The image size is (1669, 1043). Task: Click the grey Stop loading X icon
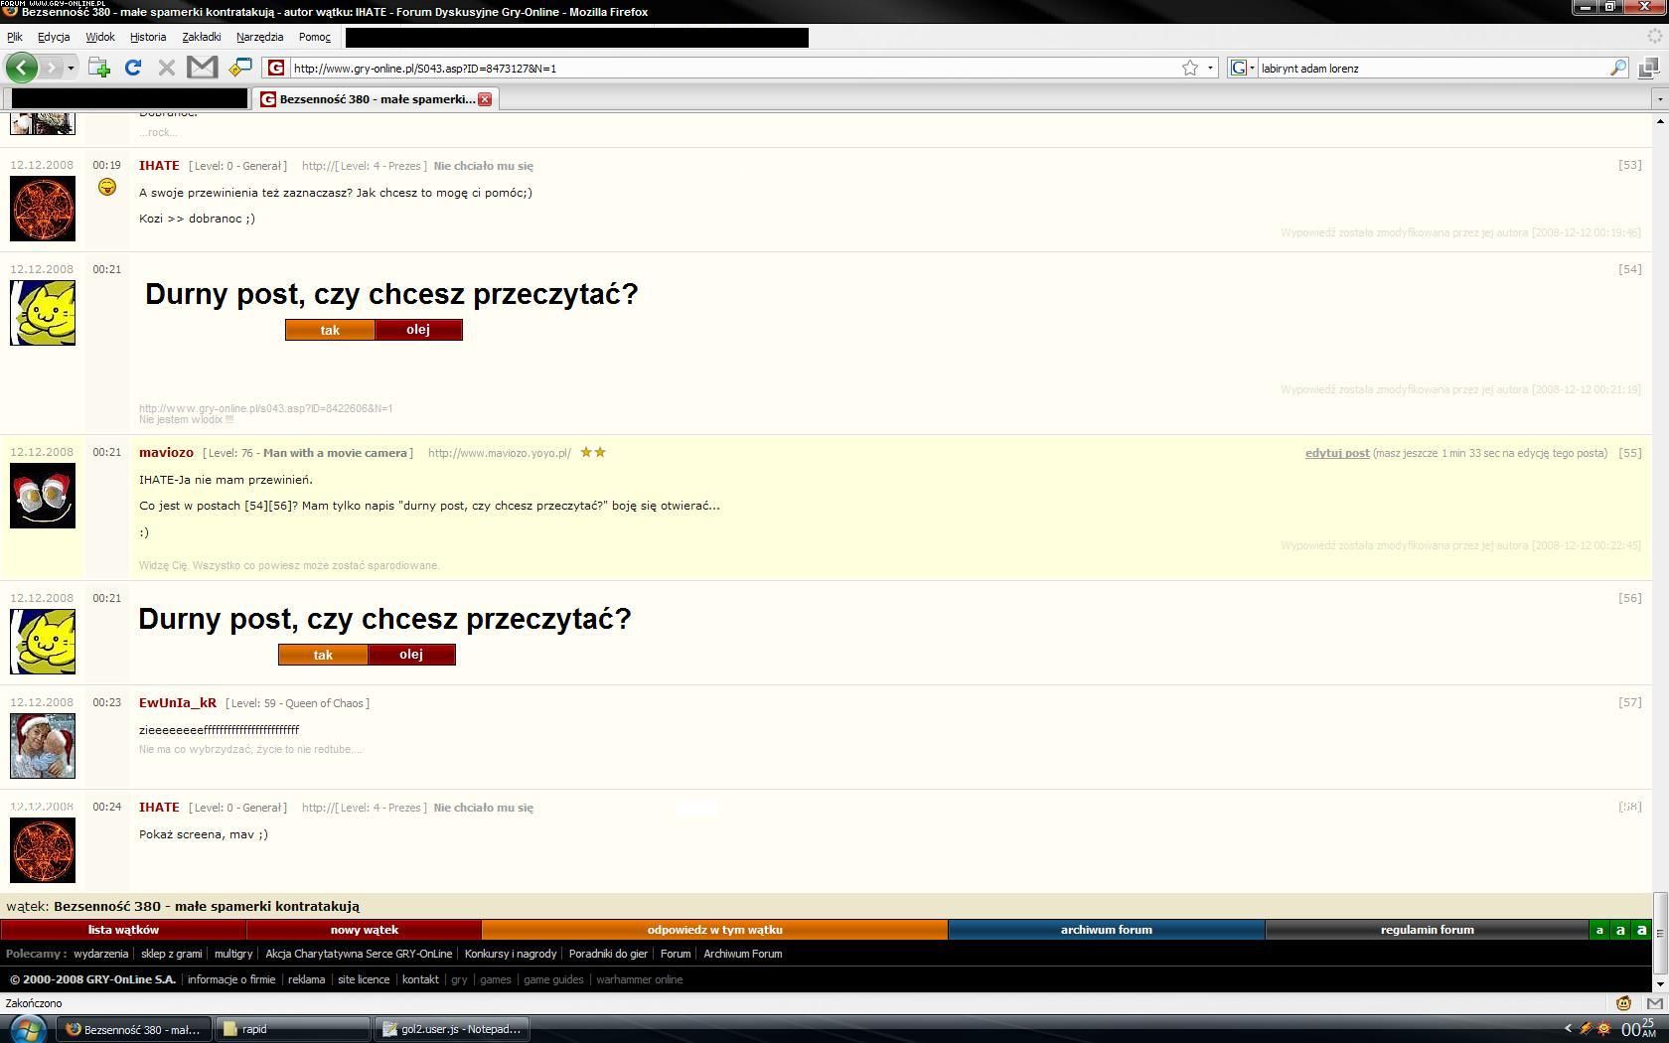[x=166, y=68]
